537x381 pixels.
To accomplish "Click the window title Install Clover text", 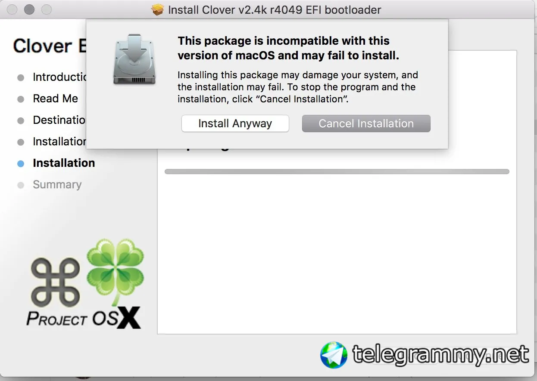I will tap(275, 9).
